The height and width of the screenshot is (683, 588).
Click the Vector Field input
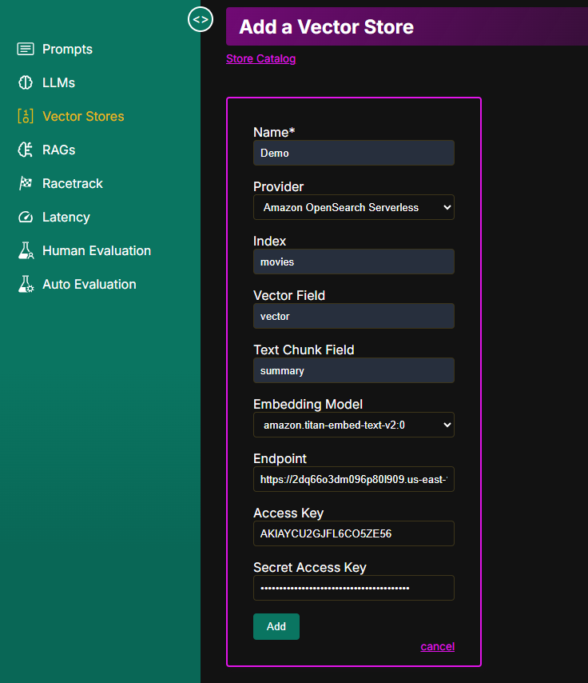(354, 316)
